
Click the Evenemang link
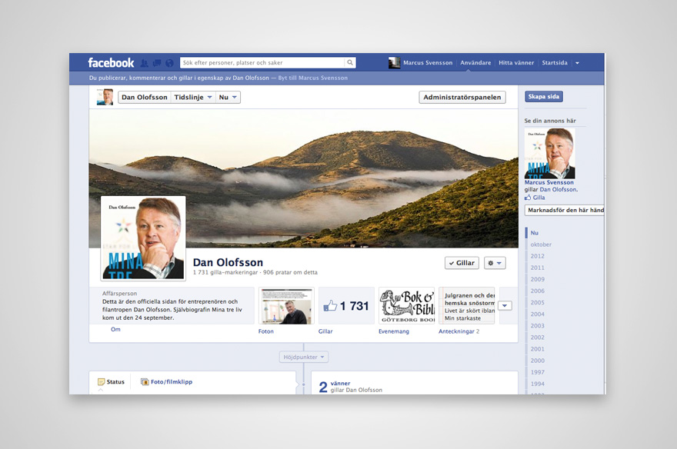pos(394,331)
